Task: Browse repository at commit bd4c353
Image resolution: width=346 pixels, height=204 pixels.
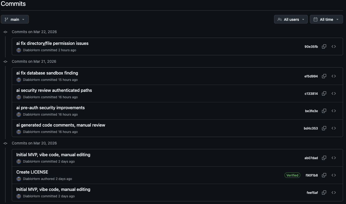Action: point(334,128)
